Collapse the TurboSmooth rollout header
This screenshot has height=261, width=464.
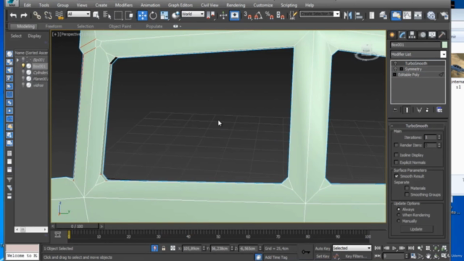pyautogui.click(x=417, y=125)
